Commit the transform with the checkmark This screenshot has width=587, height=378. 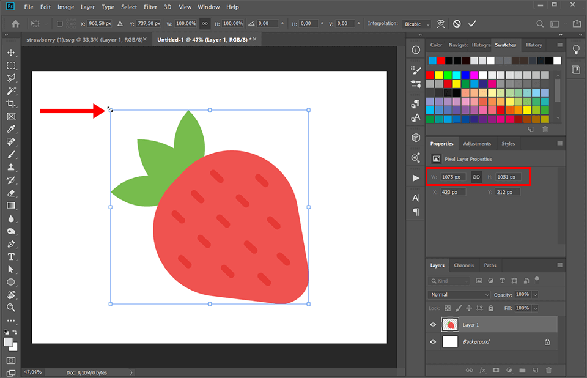(471, 23)
